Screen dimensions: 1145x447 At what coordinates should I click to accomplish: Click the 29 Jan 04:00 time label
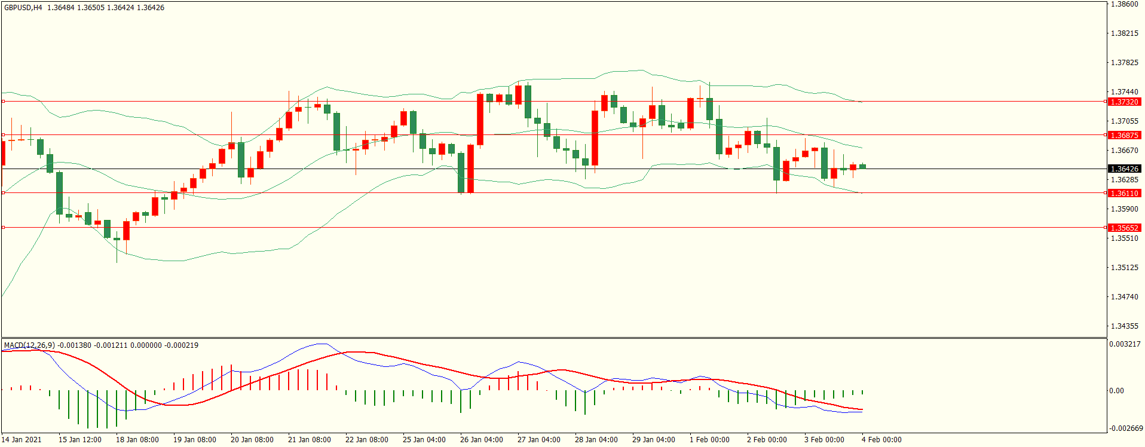(x=654, y=440)
